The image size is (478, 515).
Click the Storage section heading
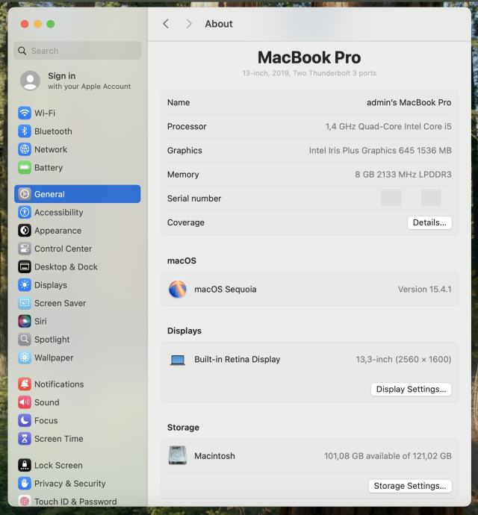pyautogui.click(x=183, y=428)
